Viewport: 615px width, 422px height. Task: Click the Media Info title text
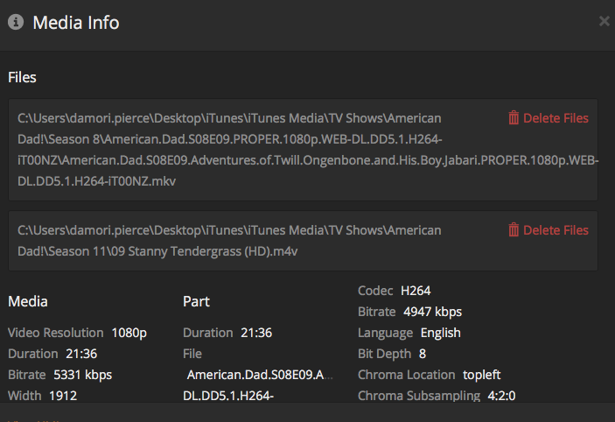pos(76,23)
